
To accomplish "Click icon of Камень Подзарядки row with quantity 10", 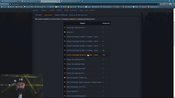I will (x=65, y=50).
